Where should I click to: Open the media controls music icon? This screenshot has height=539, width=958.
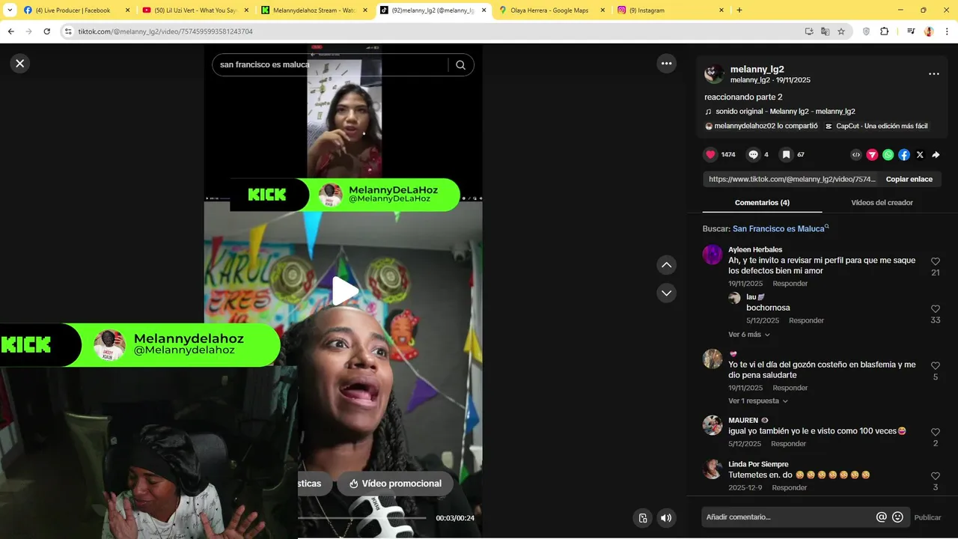pyautogui.click(x=911, y=31)
